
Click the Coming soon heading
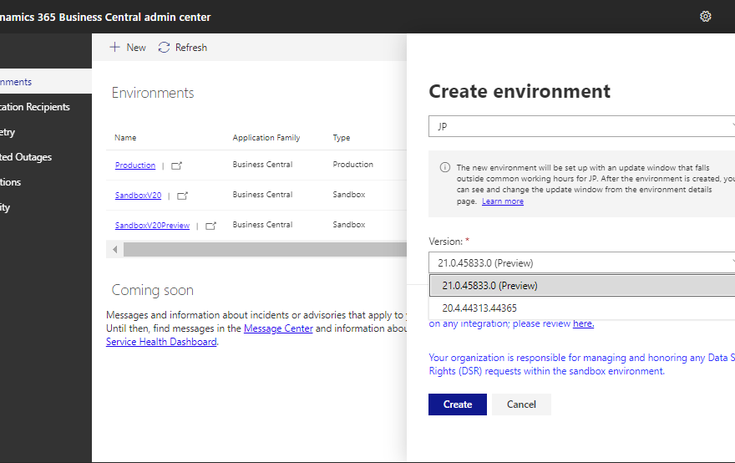coord(152,290)
